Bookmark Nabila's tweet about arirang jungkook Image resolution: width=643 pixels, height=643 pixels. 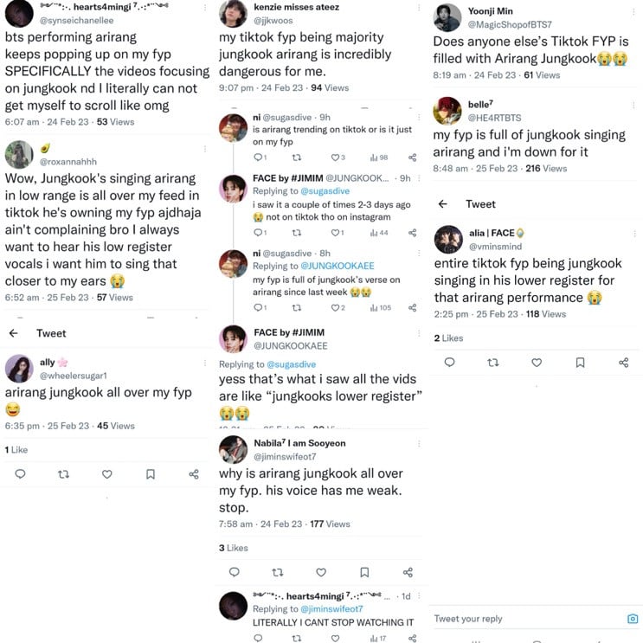[364, 572]
